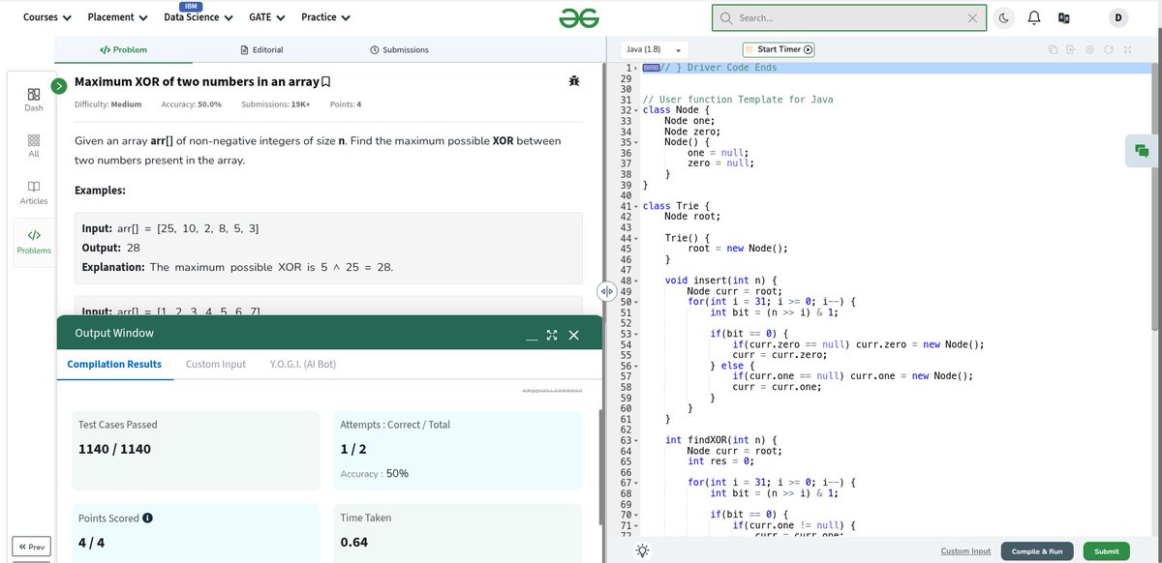Expand the Output Window to fullscreen
1162x563 pixels.
552,335
